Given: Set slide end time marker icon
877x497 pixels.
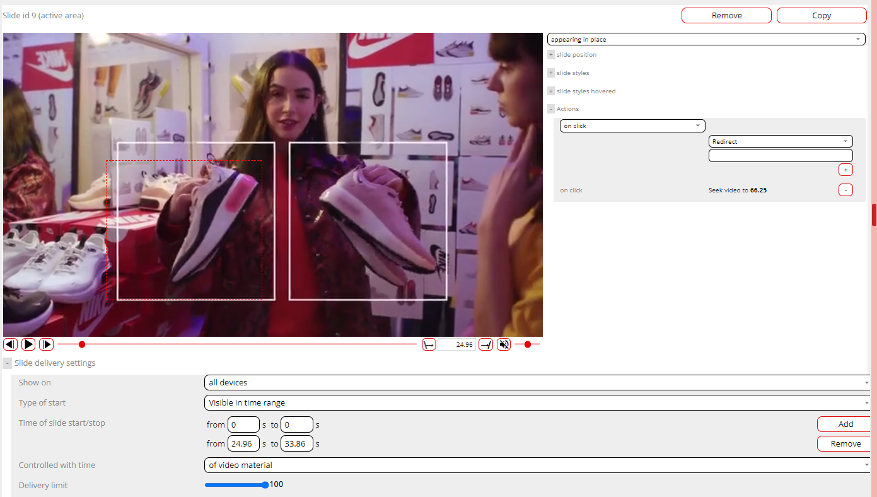Looking at the screenshot, I should coord(485,344).
